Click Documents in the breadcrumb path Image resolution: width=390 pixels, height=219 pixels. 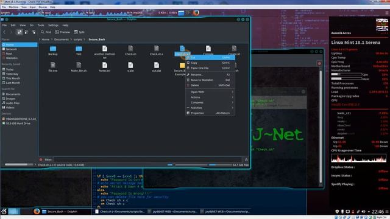pyautogui.click(x=61, y=40)
